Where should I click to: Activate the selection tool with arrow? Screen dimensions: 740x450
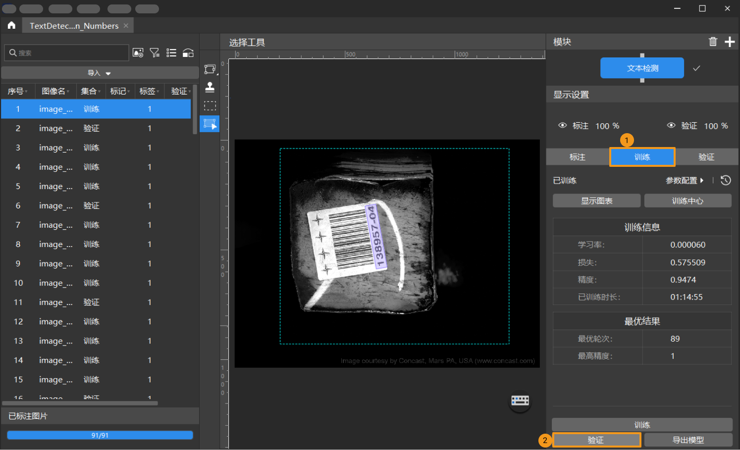210,124
